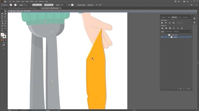Click the Properties icon in collapsed panel dock

click(x=195, y=18)
